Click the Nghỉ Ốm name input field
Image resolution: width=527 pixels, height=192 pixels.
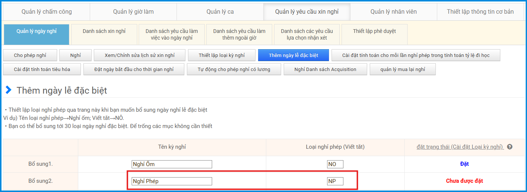tap(172, 164)
